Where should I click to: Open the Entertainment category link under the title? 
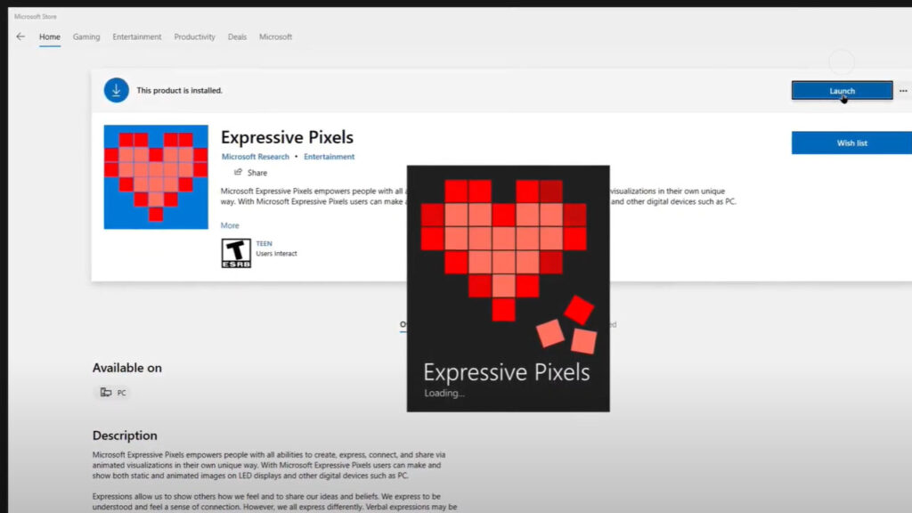330,156
